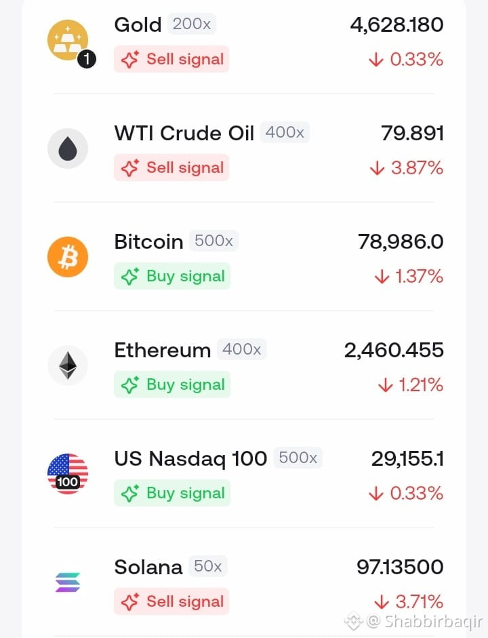Tap the WTI Crude Oil droplet icon

coord(68,148)
